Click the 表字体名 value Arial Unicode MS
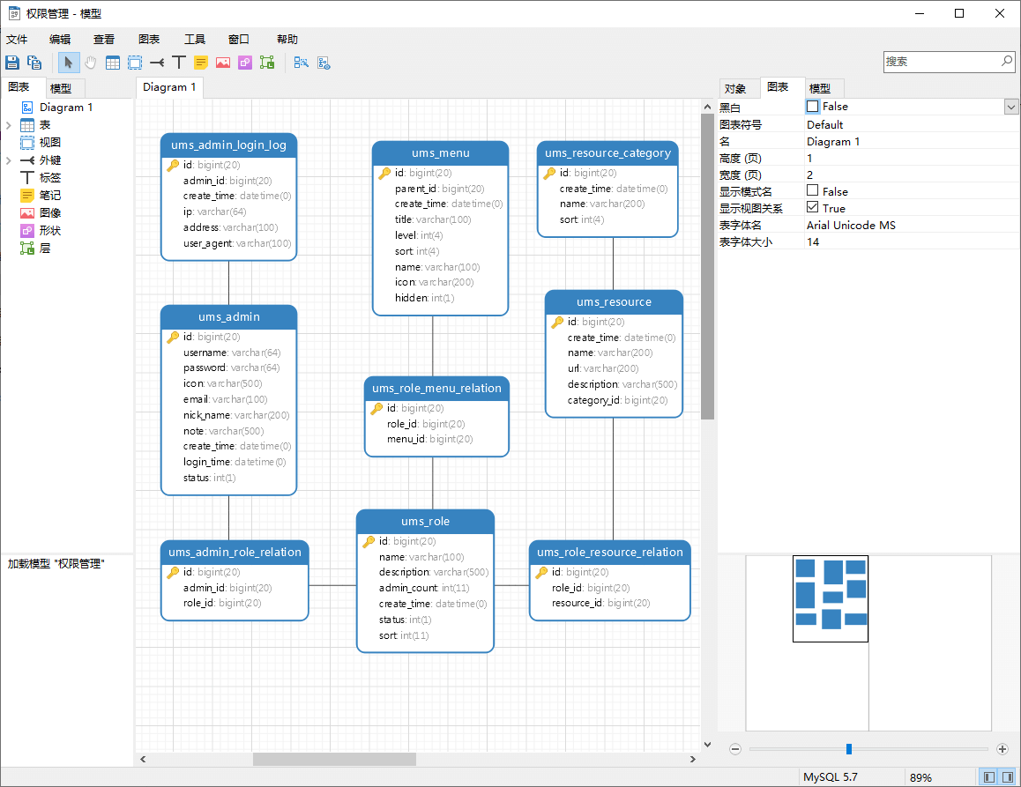Viewport: 1021px width, 787px height. pyautogui.click(x=851, y=226)
